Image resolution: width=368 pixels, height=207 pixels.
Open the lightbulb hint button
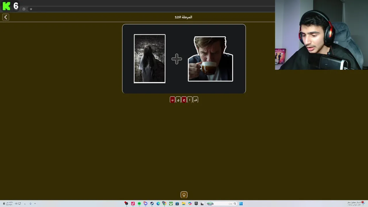pos(184,195)
